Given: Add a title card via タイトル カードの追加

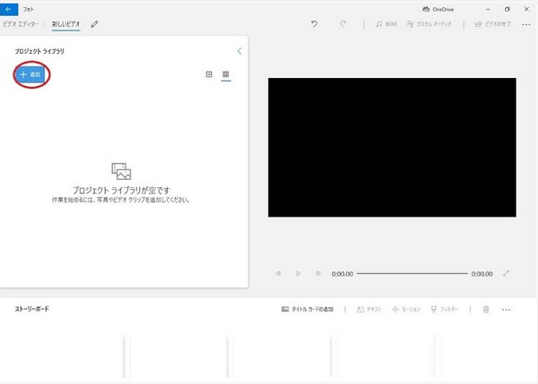Looking at the screenshot, I should 308,309.
